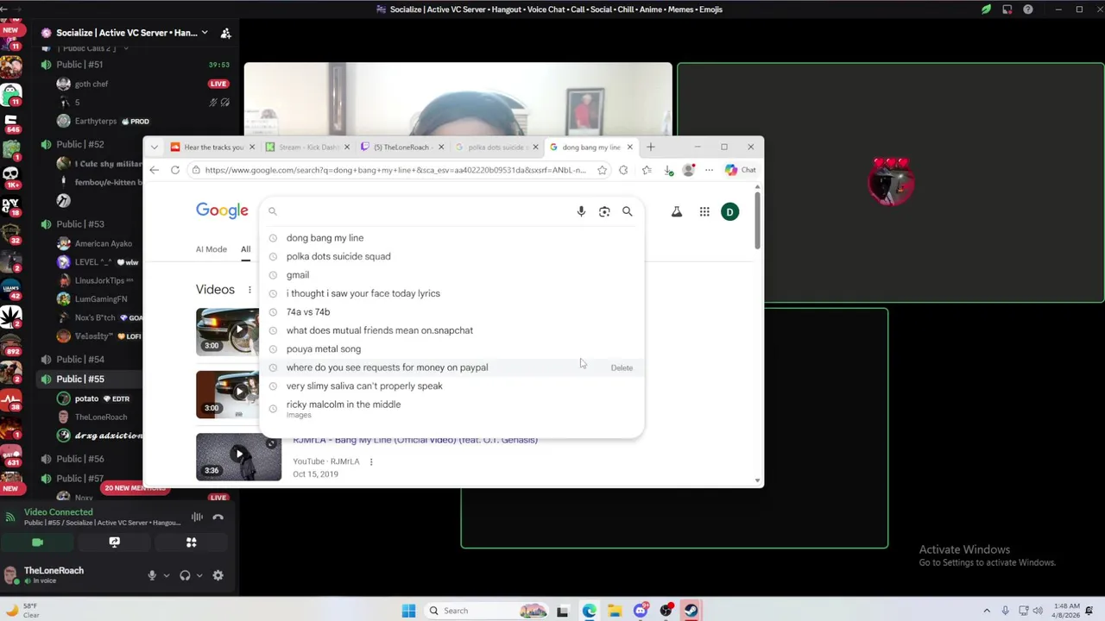The height and width of the screenshot is (621, 1105).
Task: Click user goth chef in channel 51
Action: pyautogui.click(x=91, y=84)
